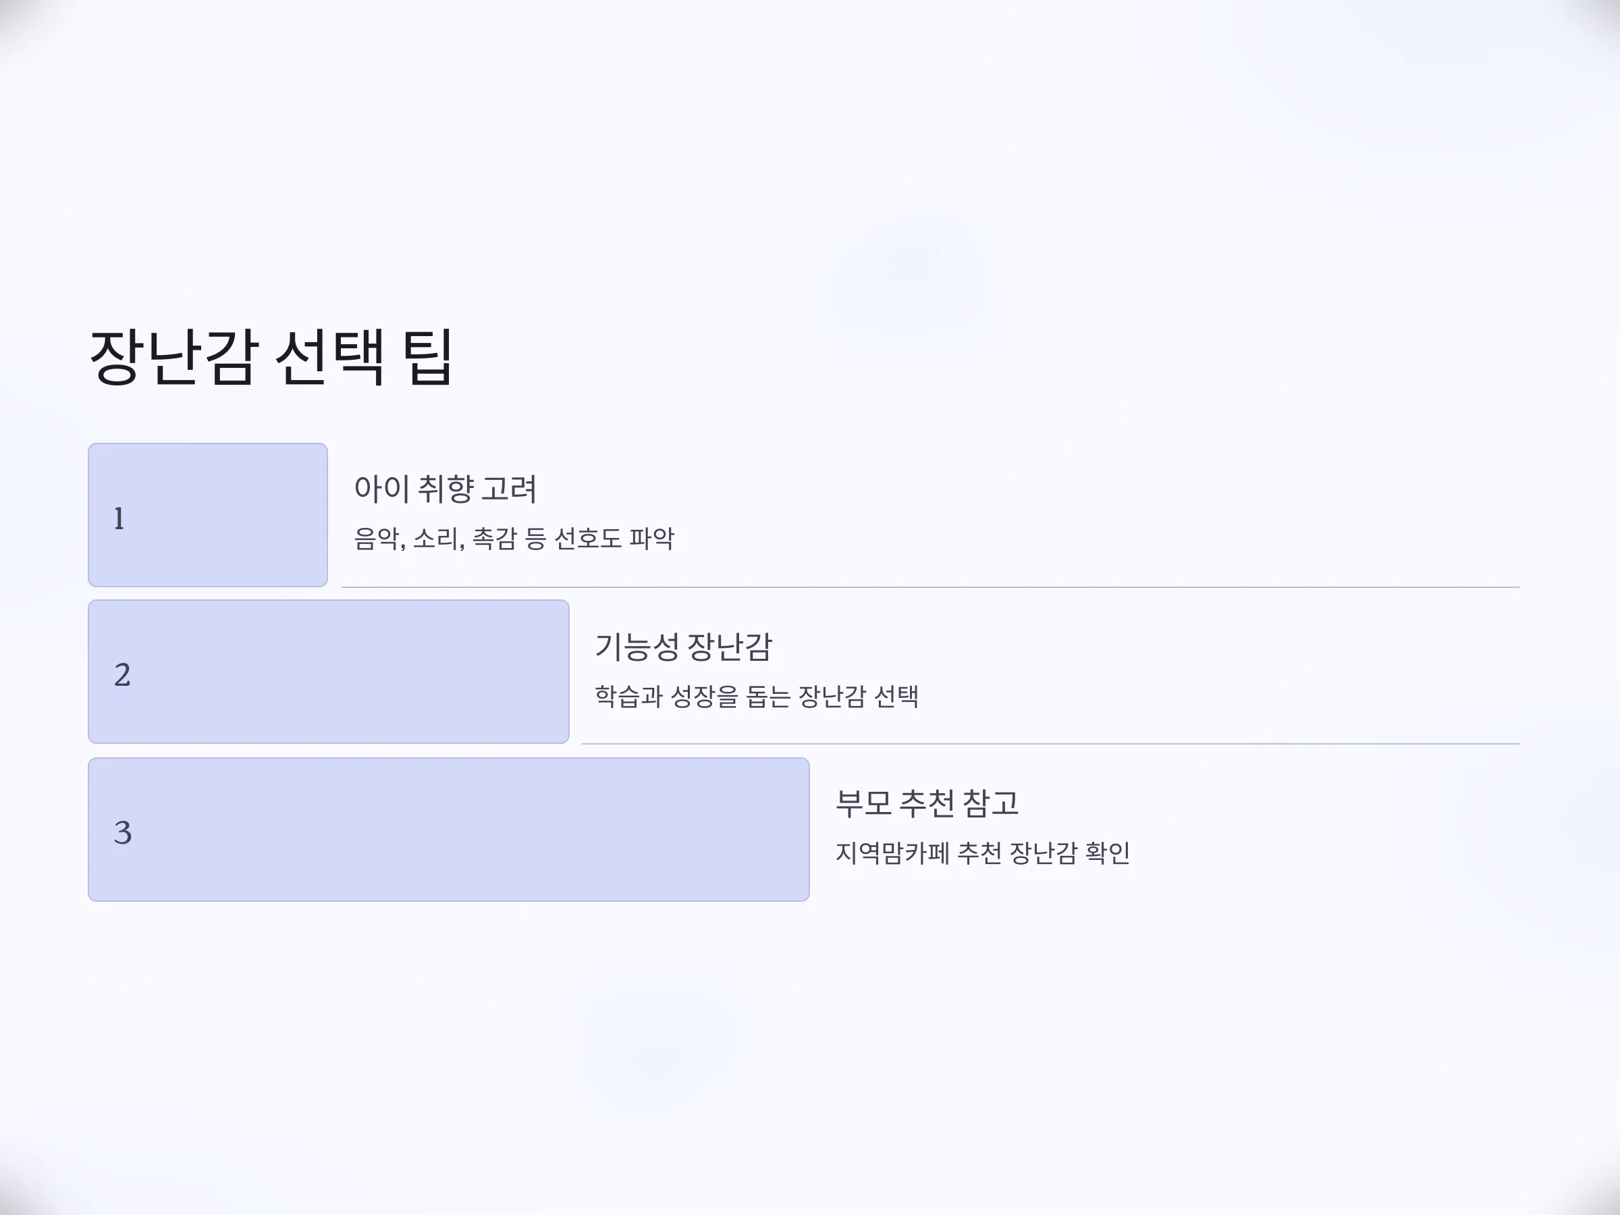
Task: Select the longest blue box for step 3
Action: coord(449,829)
